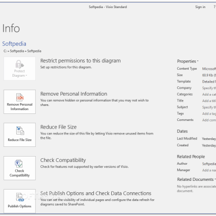Screen dimensions: 216x216
Task: Click the Publish Options button label
Action: [x=19, y=206]
